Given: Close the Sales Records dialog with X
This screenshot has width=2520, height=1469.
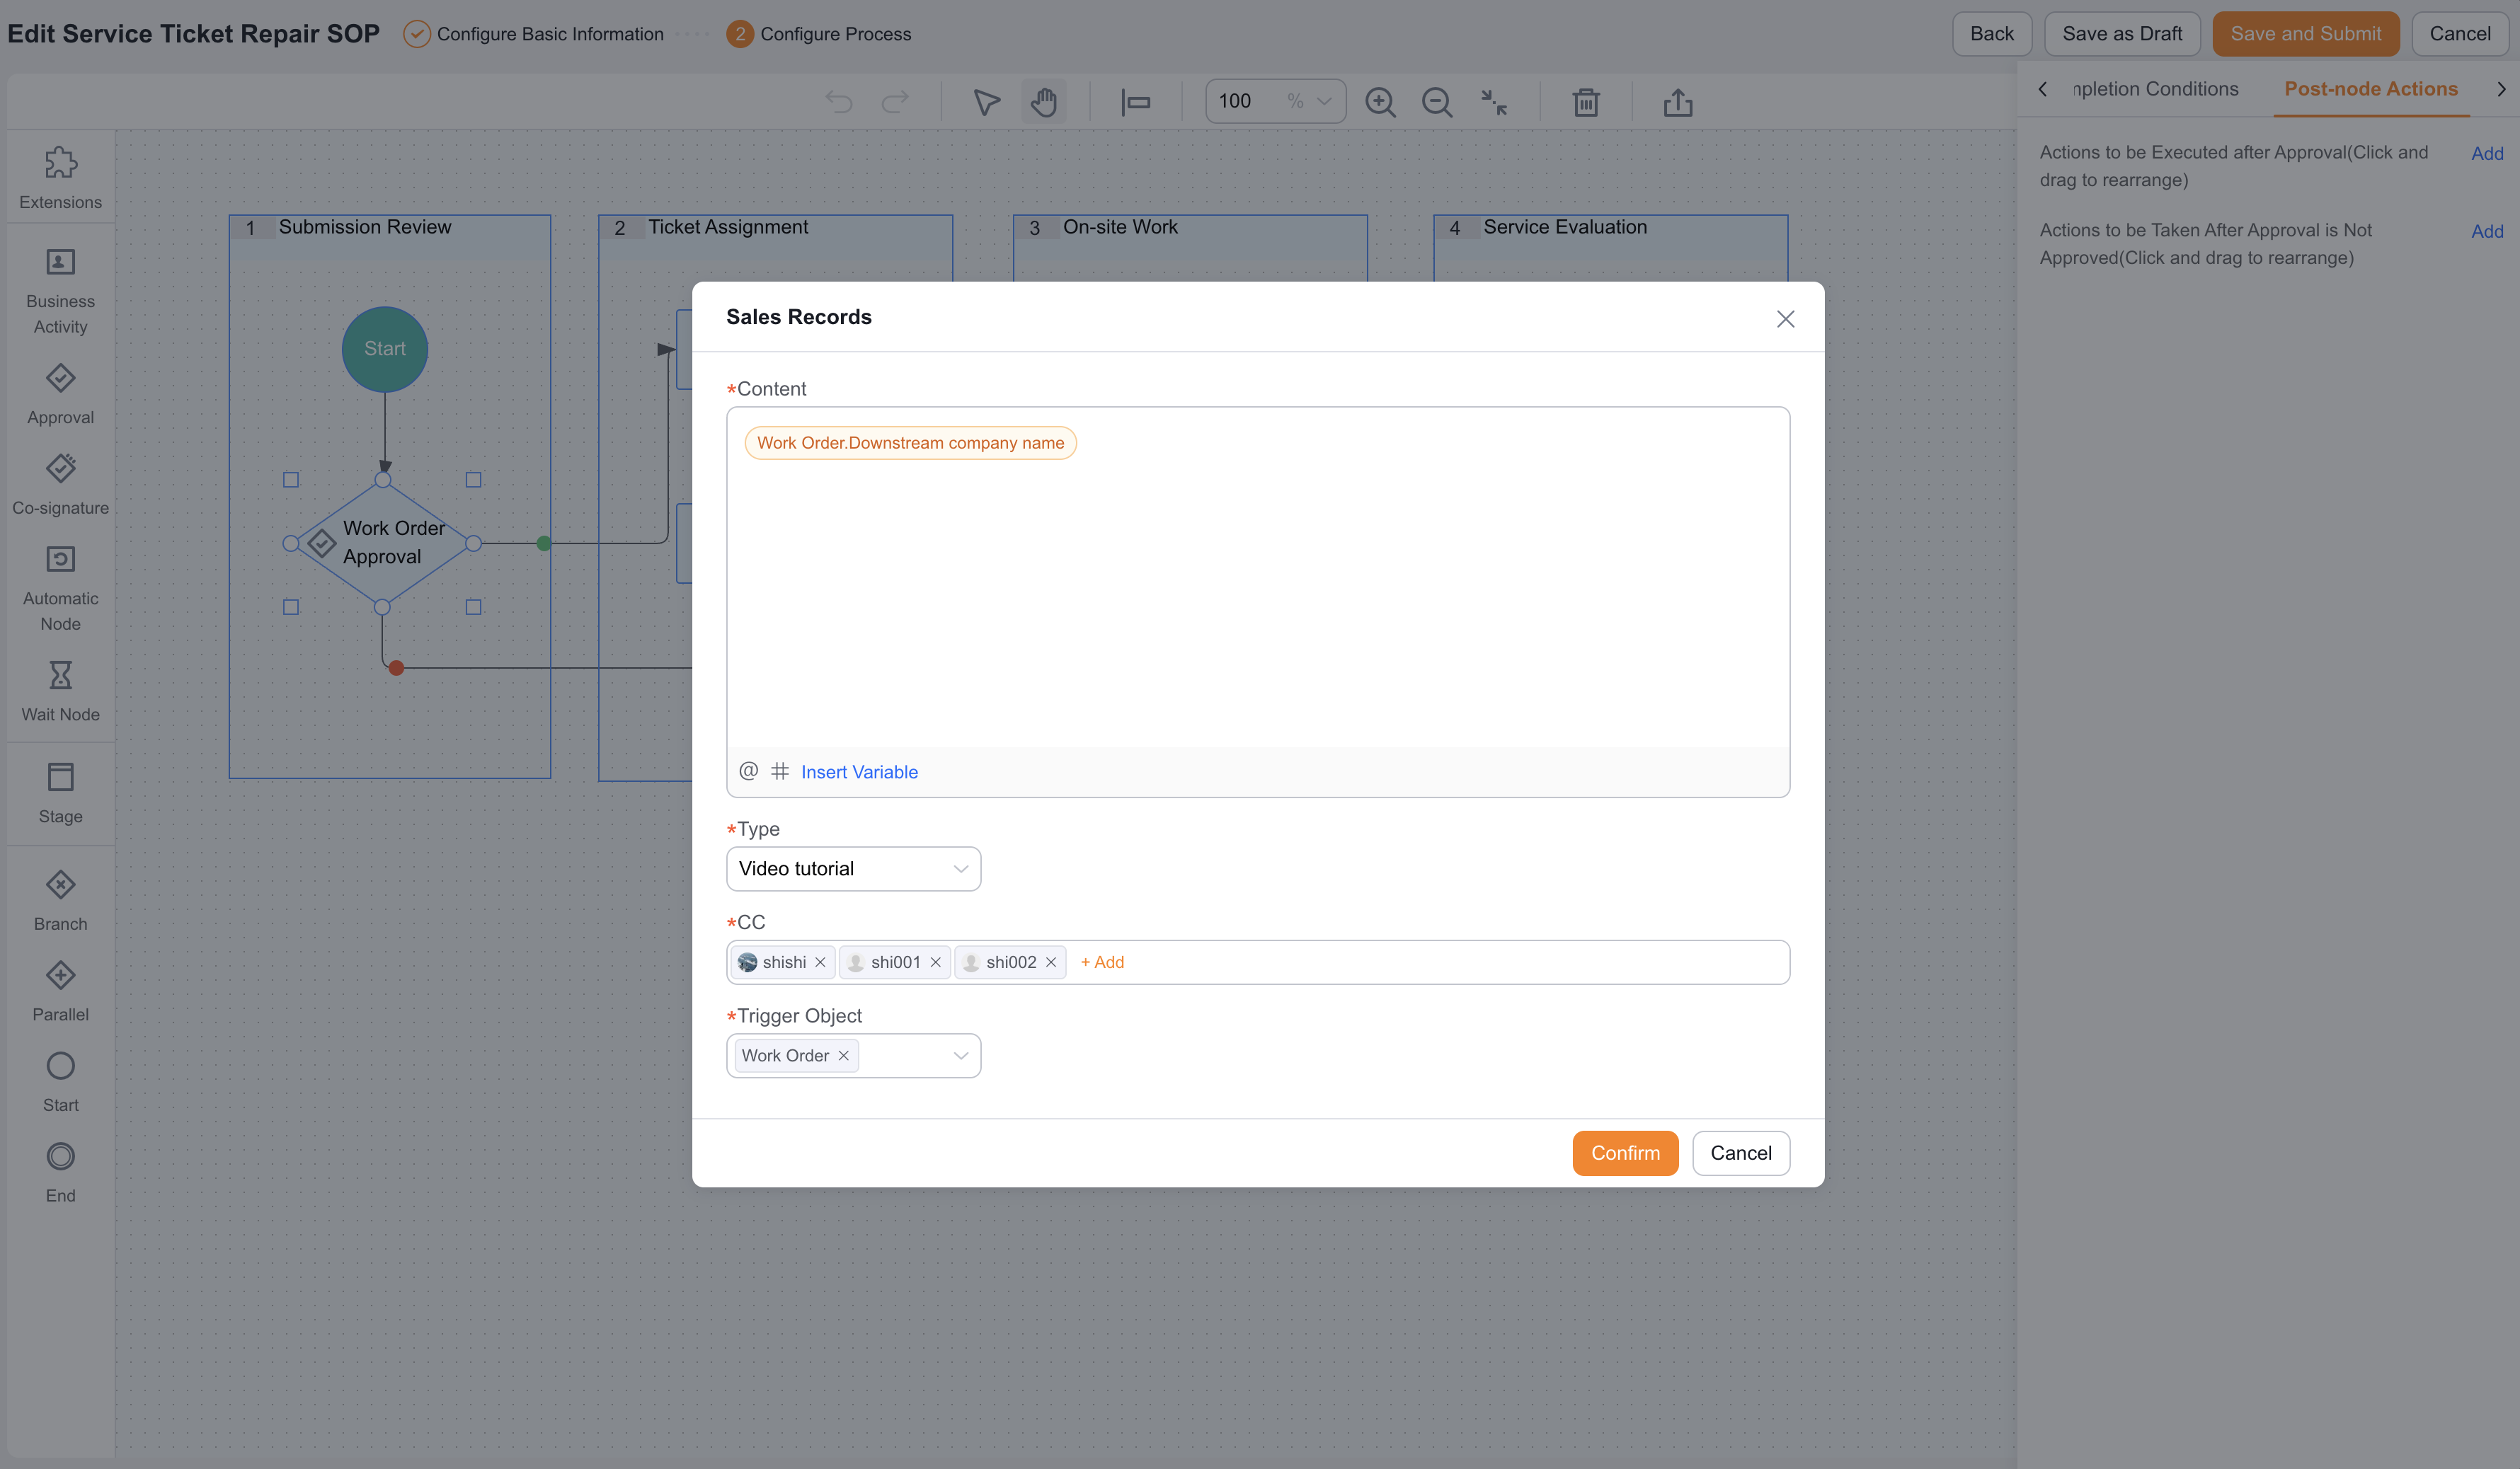Looking at the screenshot, I should click(1785, 319).
